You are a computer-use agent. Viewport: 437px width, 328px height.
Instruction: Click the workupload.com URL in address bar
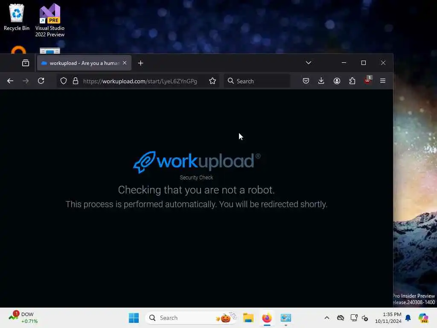pyautogui.click(x=140, y=81)
